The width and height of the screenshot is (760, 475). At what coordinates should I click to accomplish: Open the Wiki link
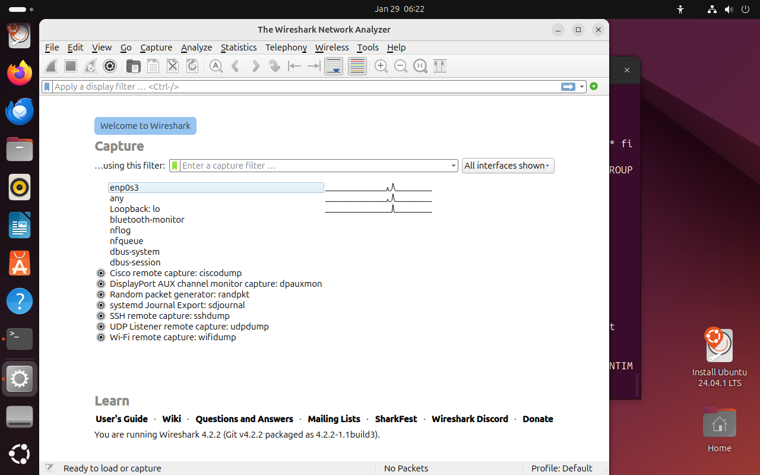[172, 419]
